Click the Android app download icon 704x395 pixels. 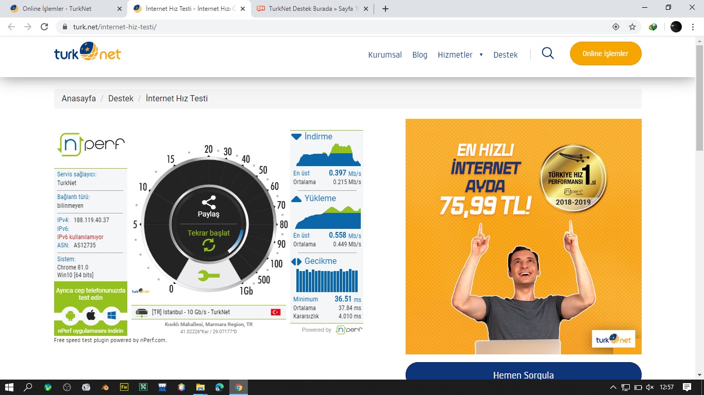point(71,315)
